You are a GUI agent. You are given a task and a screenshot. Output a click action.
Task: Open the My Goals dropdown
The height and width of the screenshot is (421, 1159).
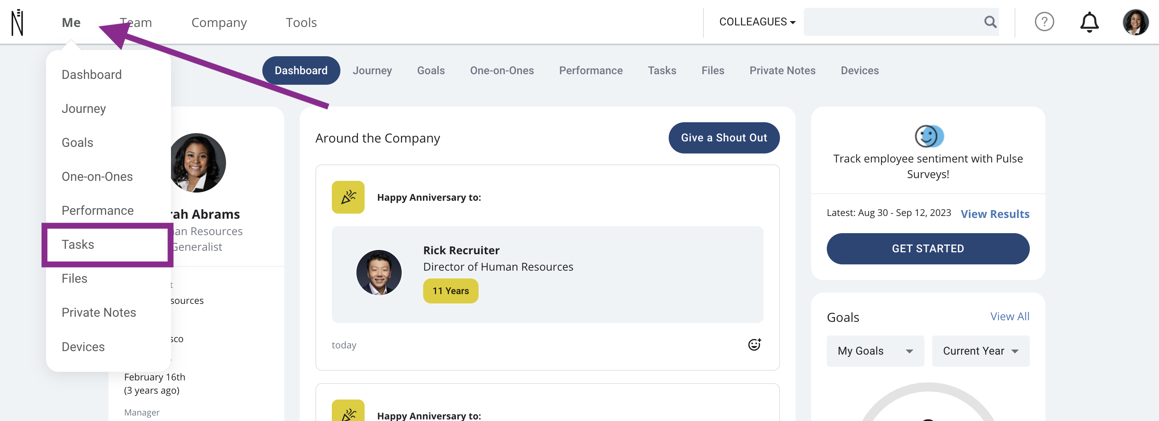coord(875,351)
